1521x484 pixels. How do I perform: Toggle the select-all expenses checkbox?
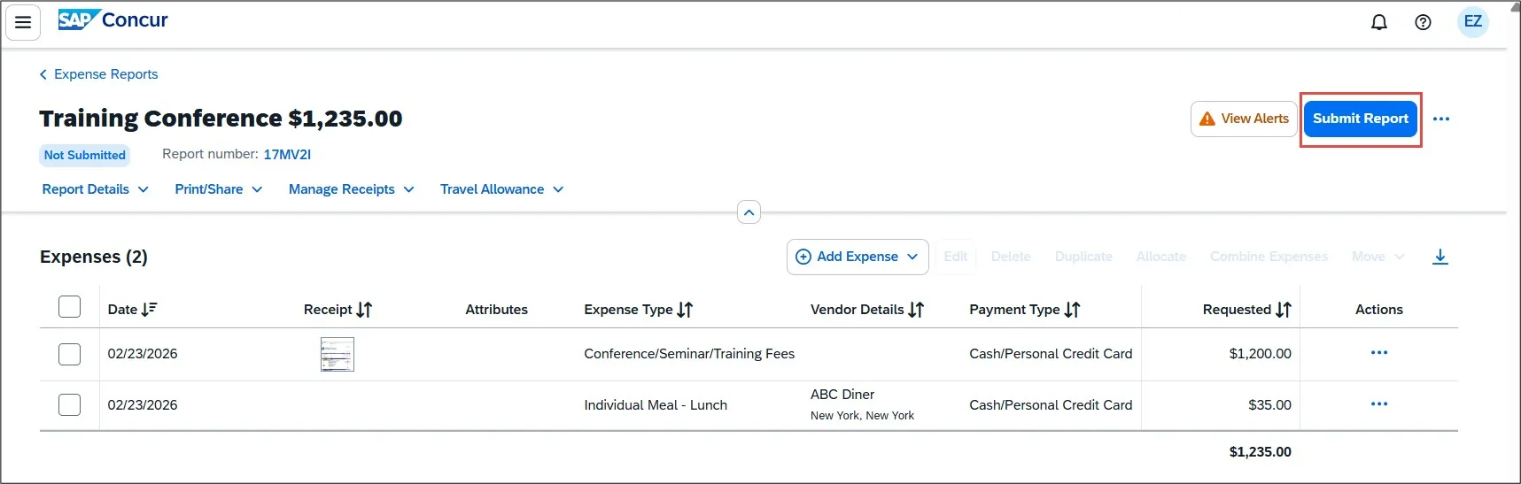click(69, 307)
